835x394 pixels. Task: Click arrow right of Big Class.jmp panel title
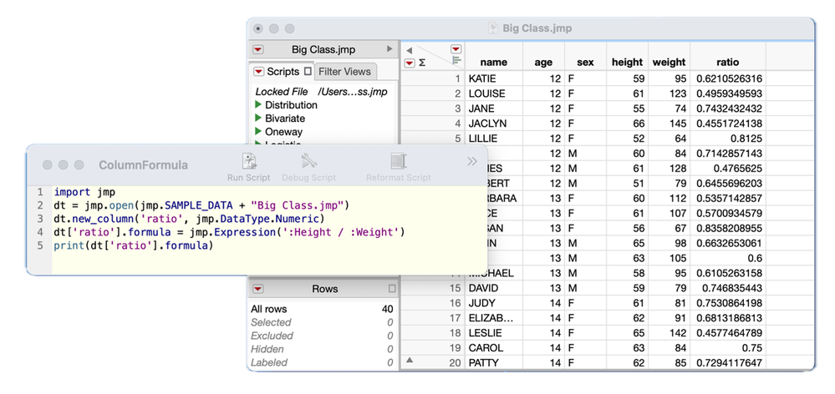pyautogui.click(x=389, y=49)
